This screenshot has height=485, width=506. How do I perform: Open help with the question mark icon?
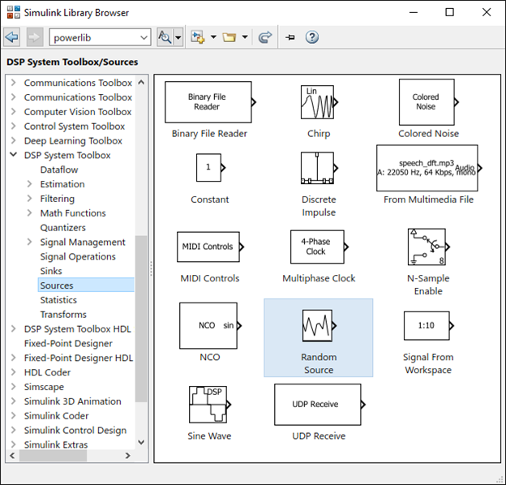point(312,37)
